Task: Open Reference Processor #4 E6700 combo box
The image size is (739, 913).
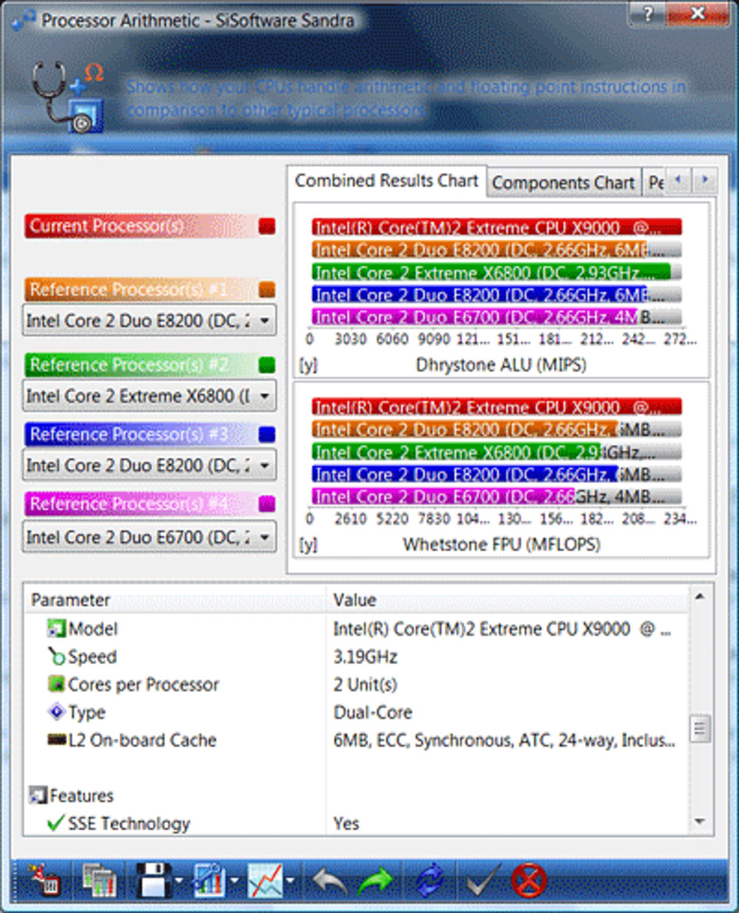Action: tap(149, 537)
